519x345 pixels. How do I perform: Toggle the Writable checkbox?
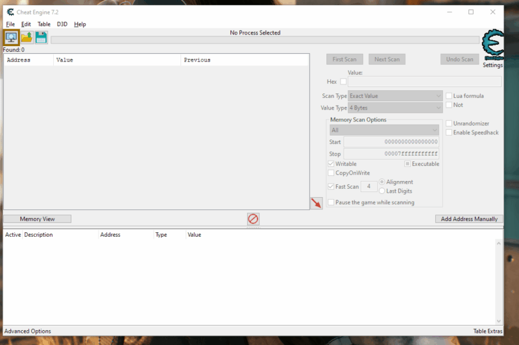coord(331,163)
